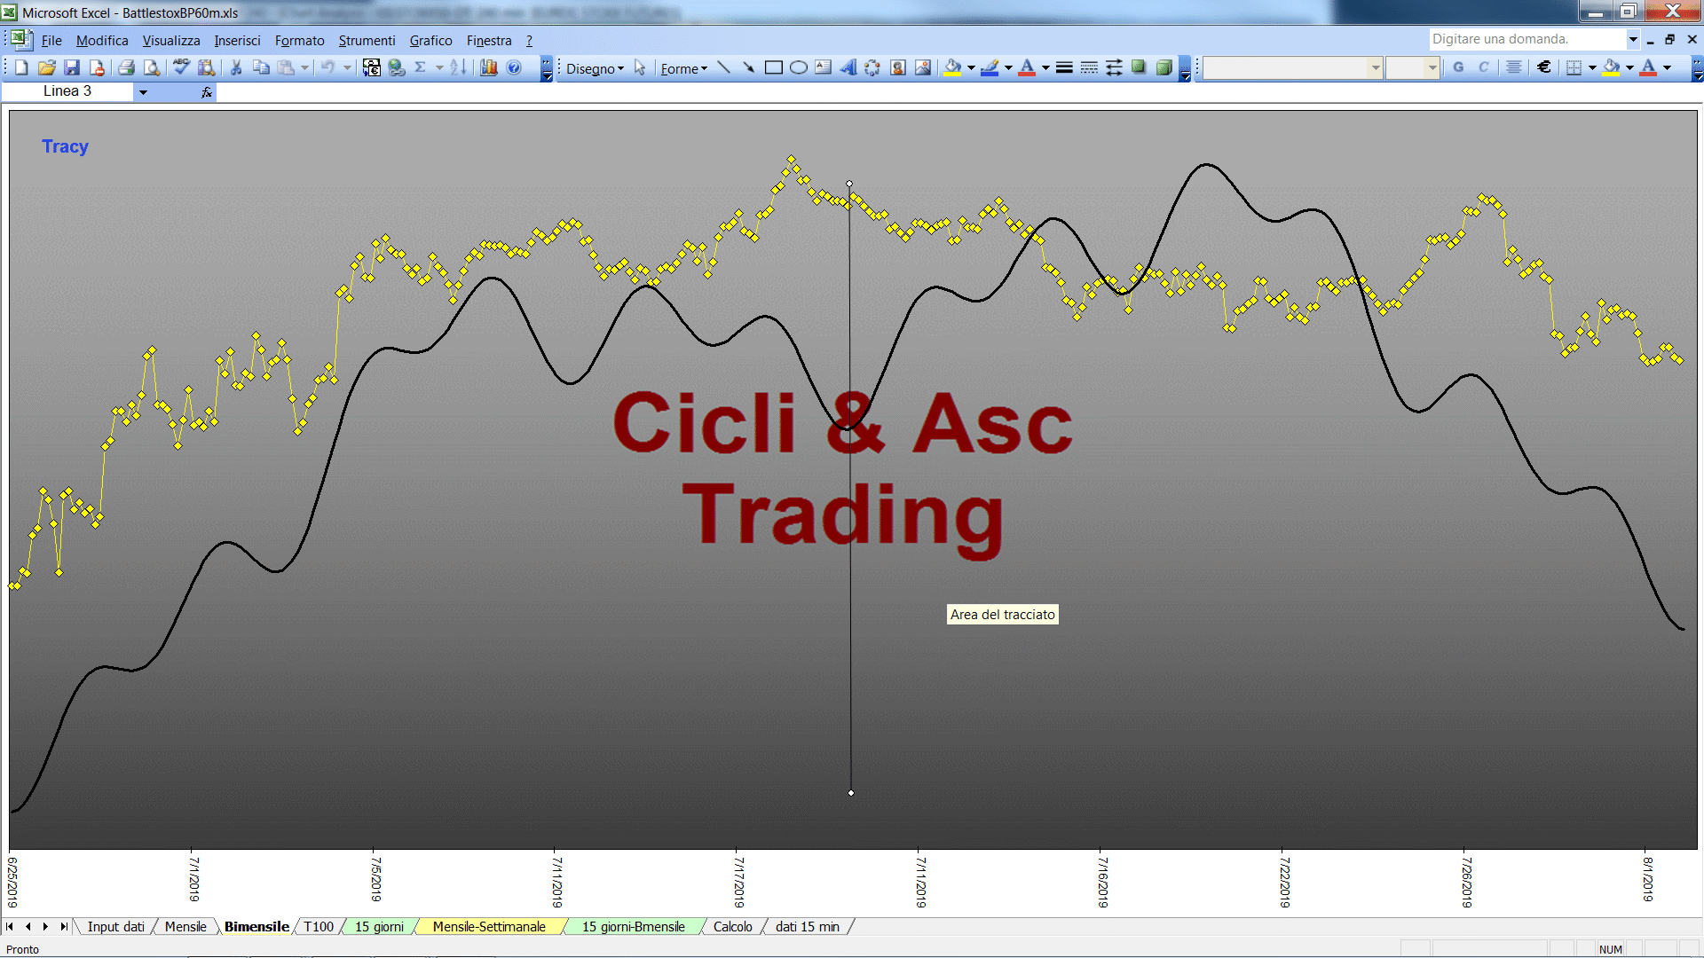Screen dimensions: 1704x958
Task: Apply drawing line color blue brush
Action: 990,68
